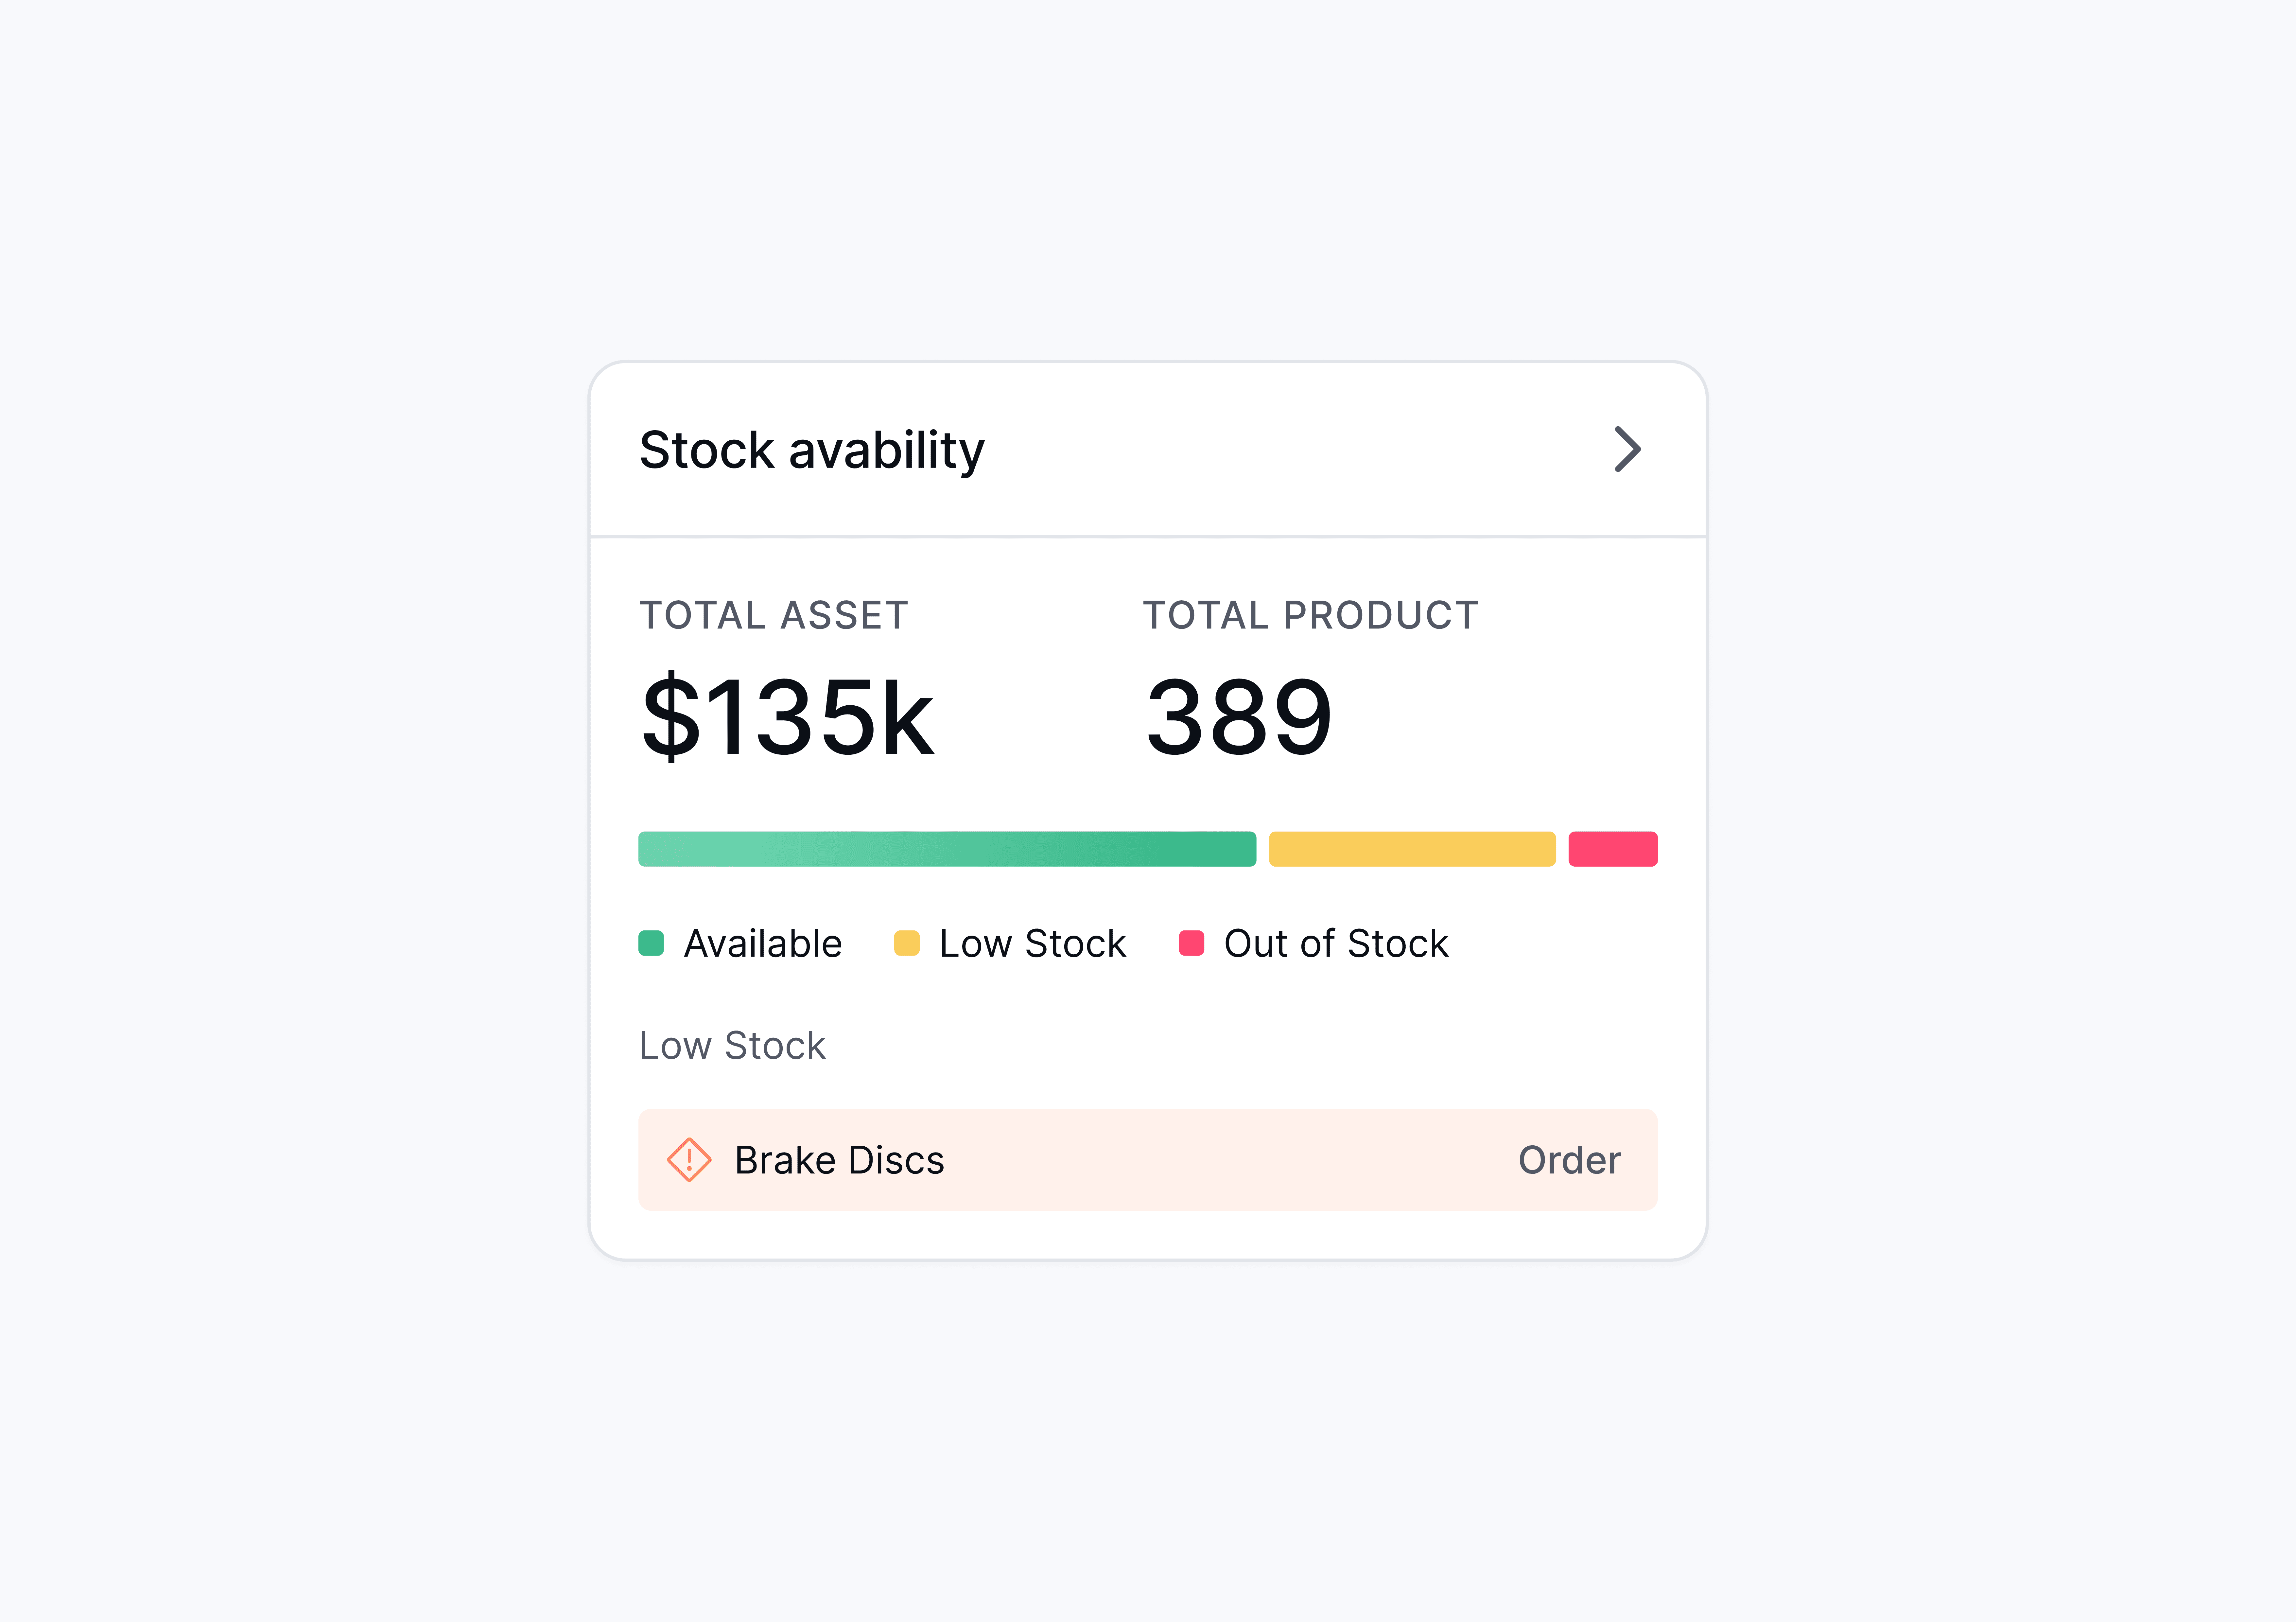Click the Low Stock legend text
2296x1622 pixels.
tap(1032, 943)
